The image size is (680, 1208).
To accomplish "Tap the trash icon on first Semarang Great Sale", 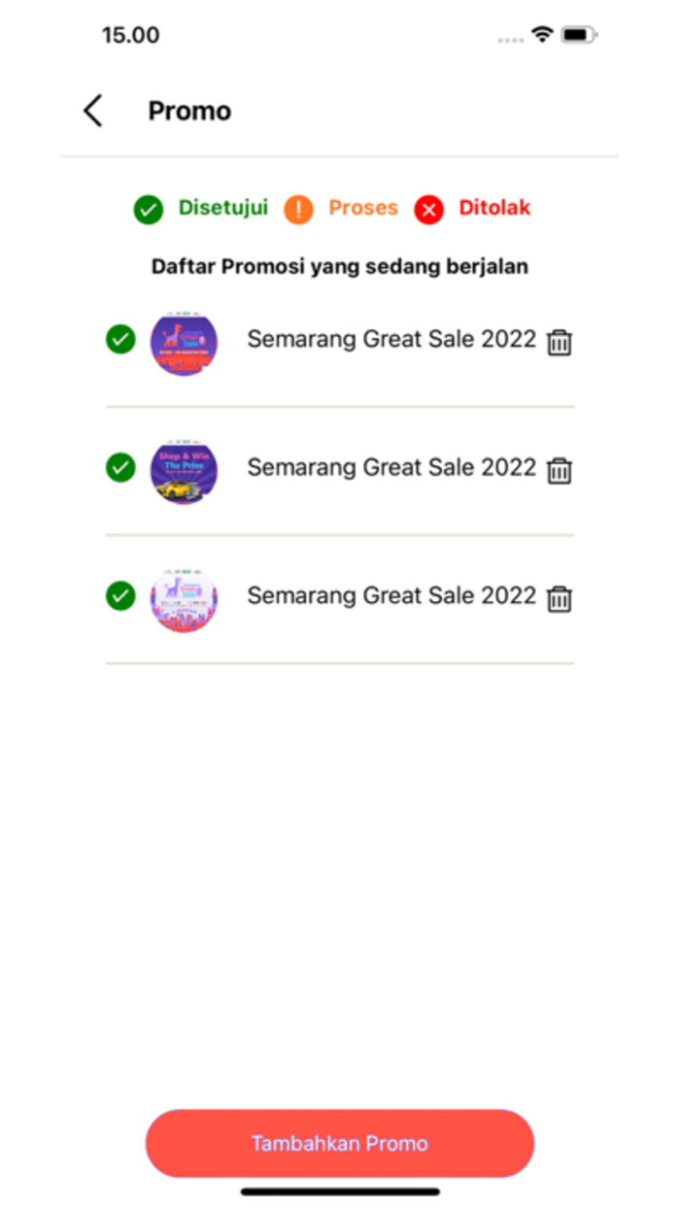I will pyautogui.click(x=559, y=342).
